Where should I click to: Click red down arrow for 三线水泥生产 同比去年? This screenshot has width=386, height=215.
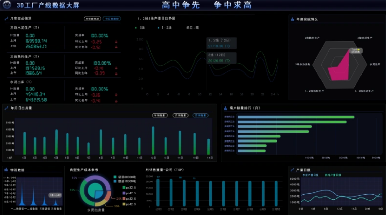coord(116,47)
